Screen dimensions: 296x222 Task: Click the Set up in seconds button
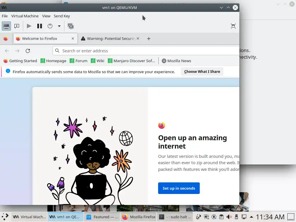click(179, 188)
